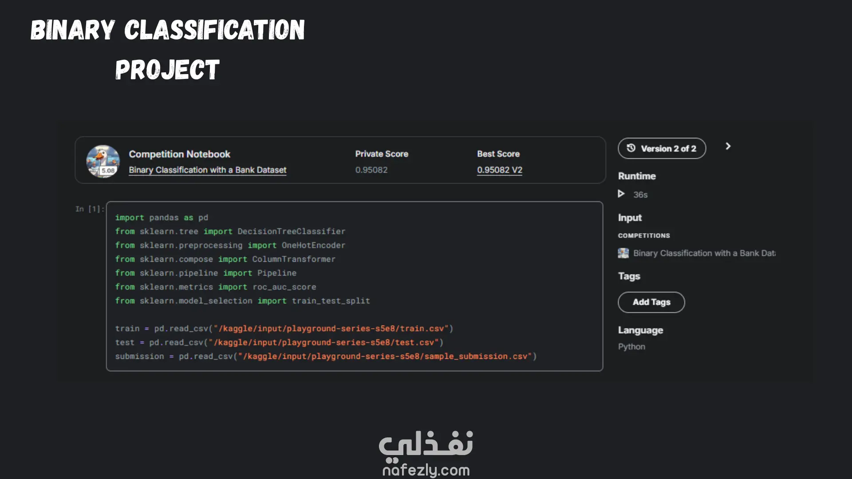Click the In [1] cell label

90,209
